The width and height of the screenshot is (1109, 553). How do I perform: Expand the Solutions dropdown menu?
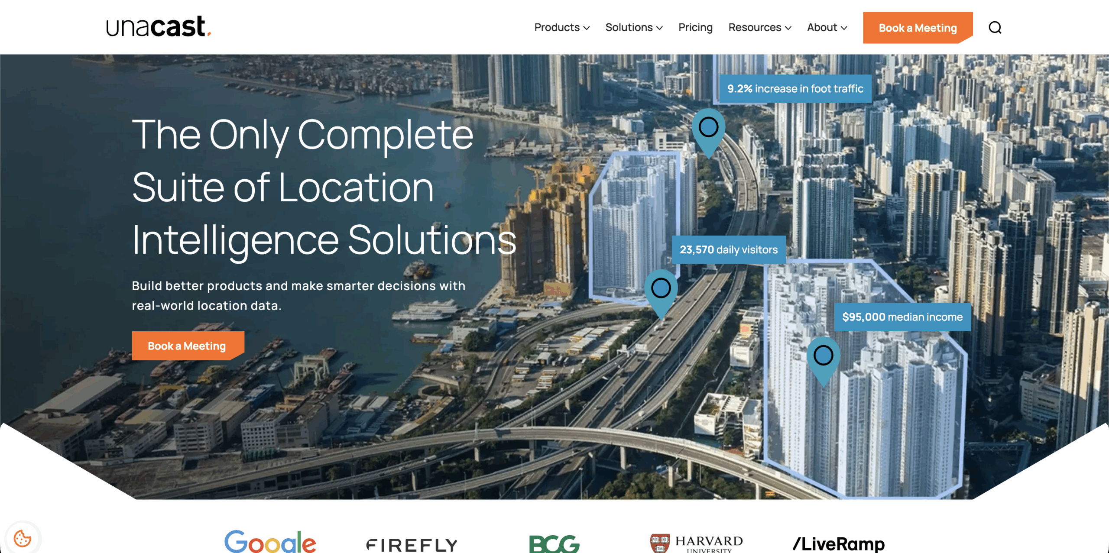coord(634,28)
